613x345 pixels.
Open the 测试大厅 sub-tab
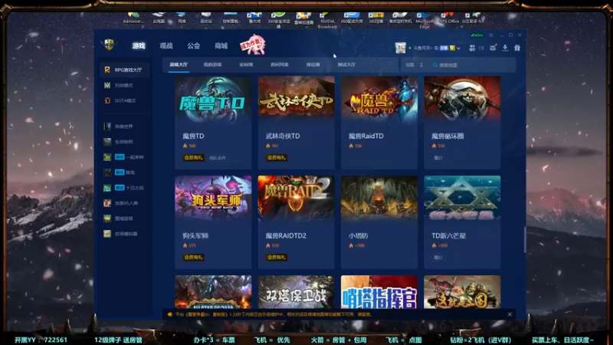pyautogui.click(x=347, y=64)
